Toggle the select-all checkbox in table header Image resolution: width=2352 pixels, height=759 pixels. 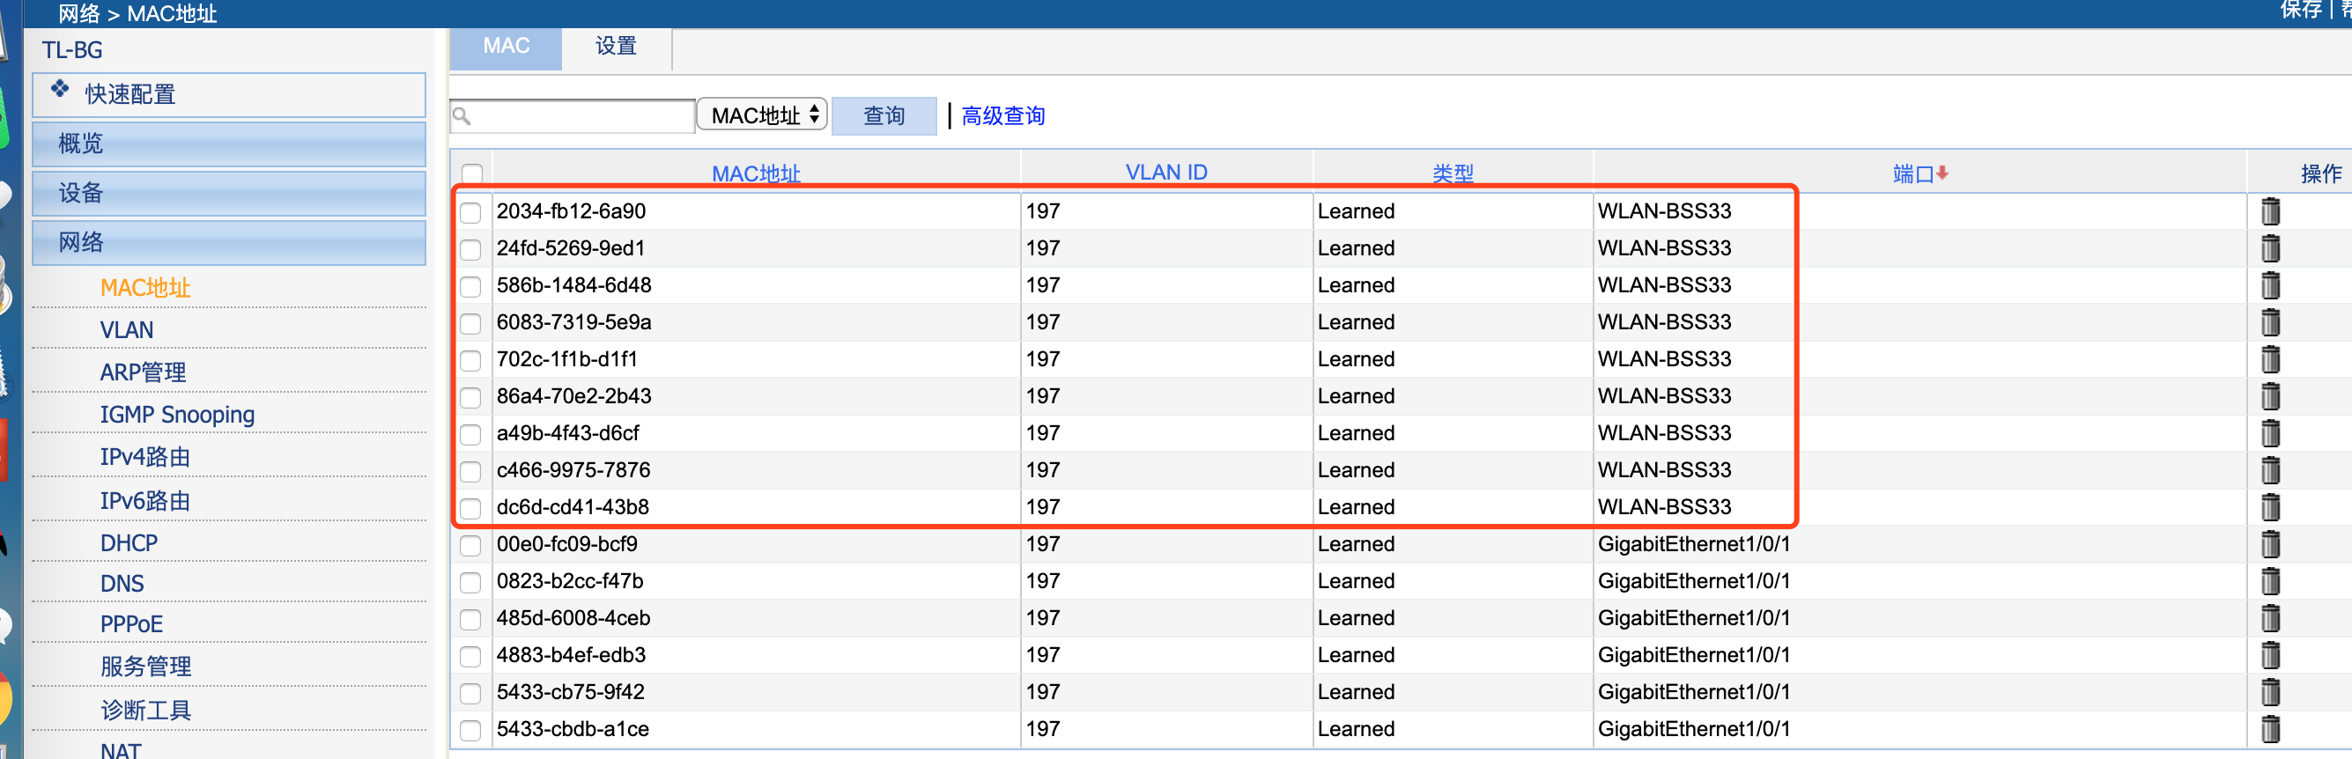pos(472,173)
